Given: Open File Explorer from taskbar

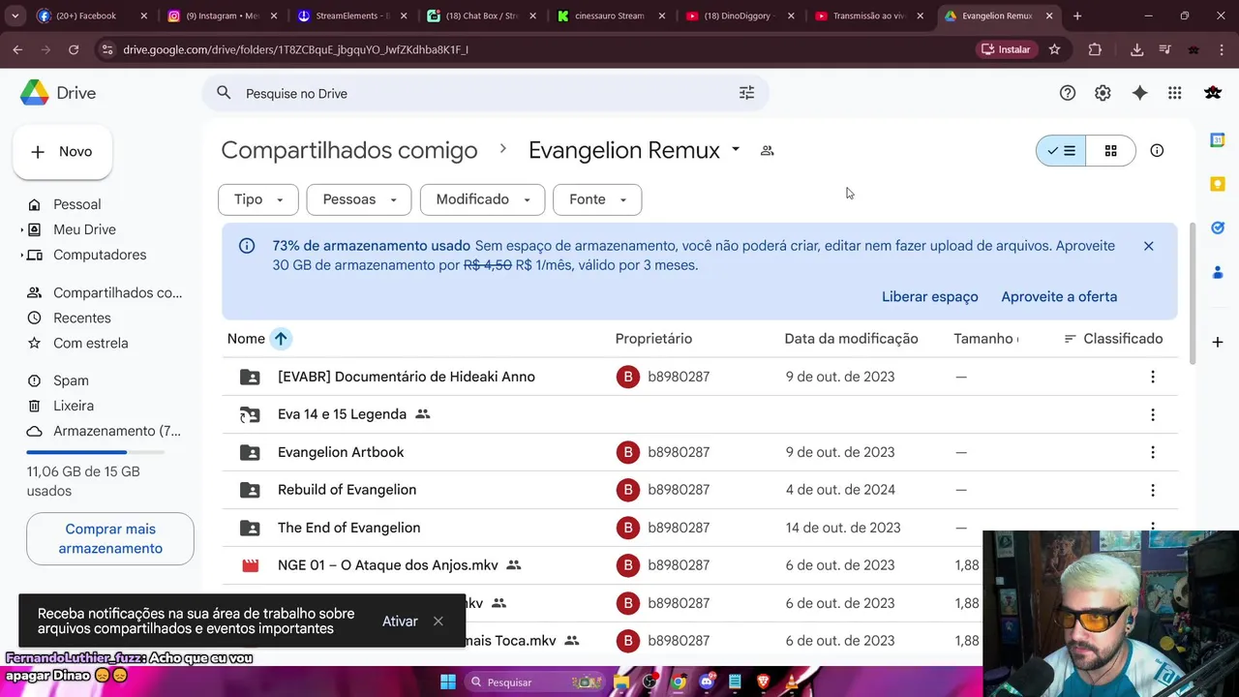Looking at the screenshot, I should pyautogui.click(x=620, y=682).
